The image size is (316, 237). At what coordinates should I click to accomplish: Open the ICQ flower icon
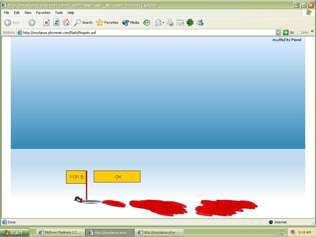[x=190, y=23]
